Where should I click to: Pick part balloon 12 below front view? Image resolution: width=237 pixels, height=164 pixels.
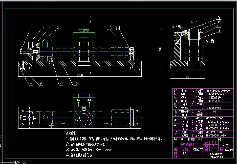[76, 84]
